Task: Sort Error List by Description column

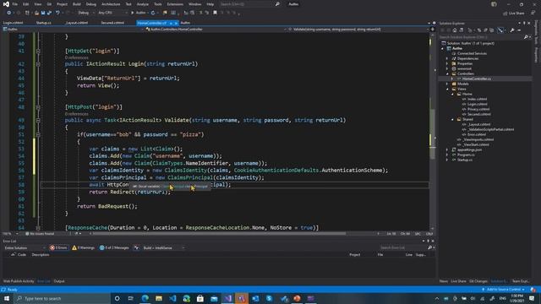Action: point(41,255)
